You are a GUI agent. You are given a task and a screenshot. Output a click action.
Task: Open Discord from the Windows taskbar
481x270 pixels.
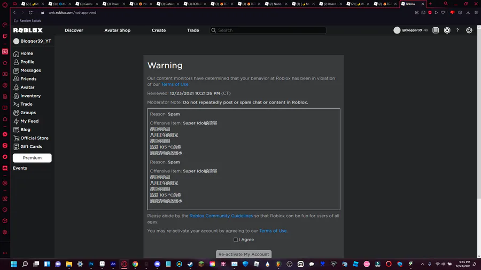157,264
